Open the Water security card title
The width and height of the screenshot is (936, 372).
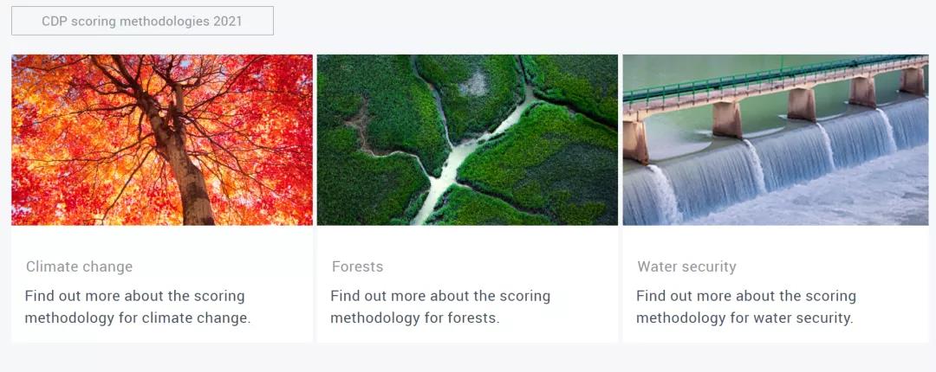coord(686,266)
